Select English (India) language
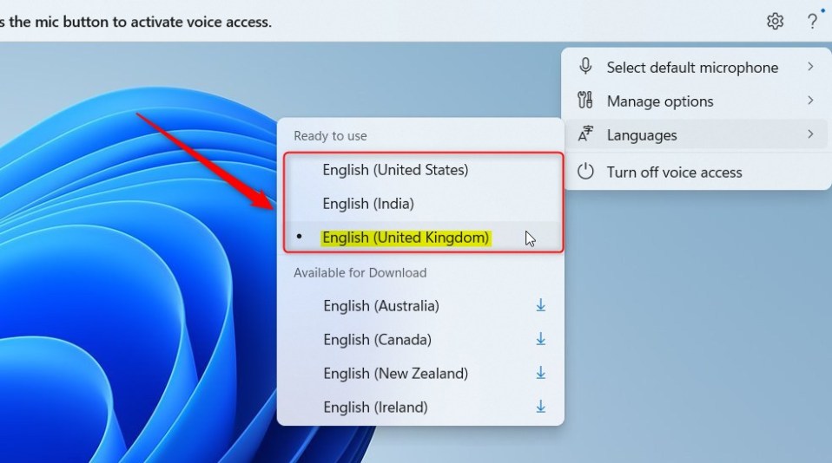This screenshot has height=463, width=832. [x=422, y=204]
